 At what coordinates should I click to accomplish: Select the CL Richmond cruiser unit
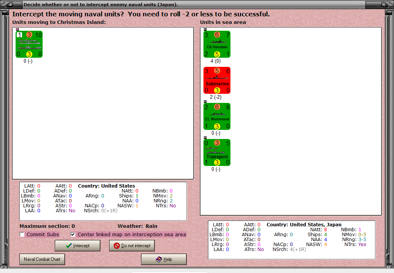(x=217, y=117)
